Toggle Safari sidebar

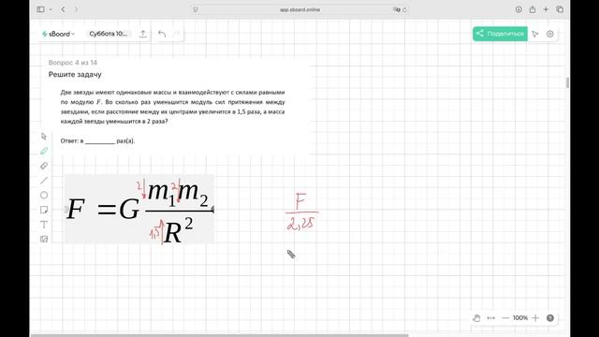[x=40, y=9]
